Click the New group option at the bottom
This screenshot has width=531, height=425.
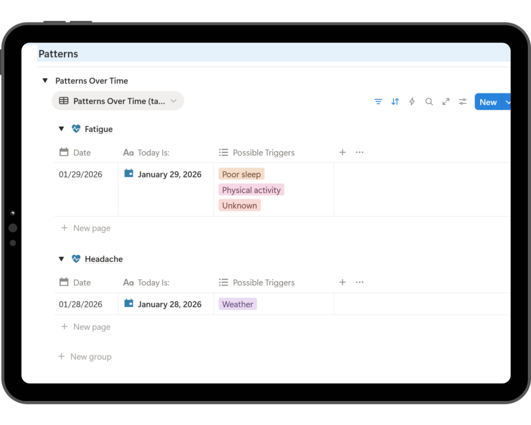85,357
